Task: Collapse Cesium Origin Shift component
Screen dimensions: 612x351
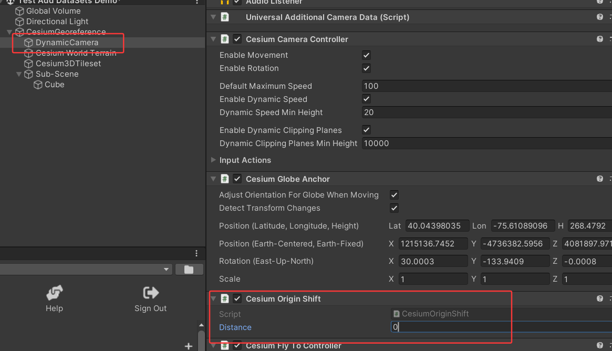Action: pos(213,298)
